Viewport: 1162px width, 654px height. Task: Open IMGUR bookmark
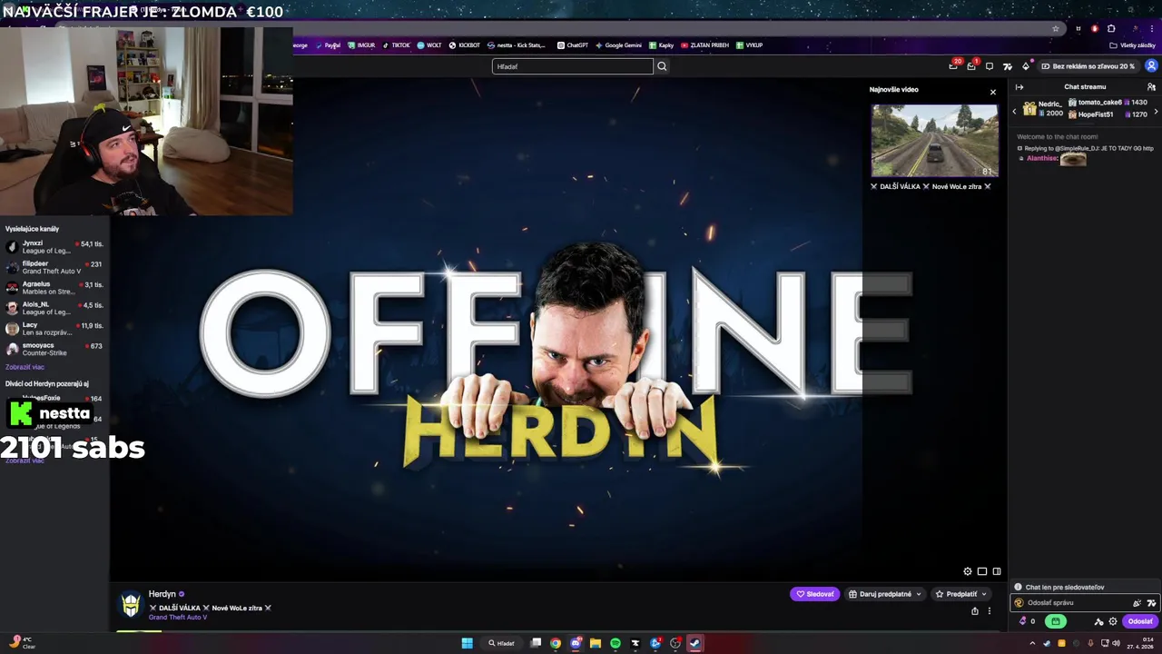(x=361, y=45)
